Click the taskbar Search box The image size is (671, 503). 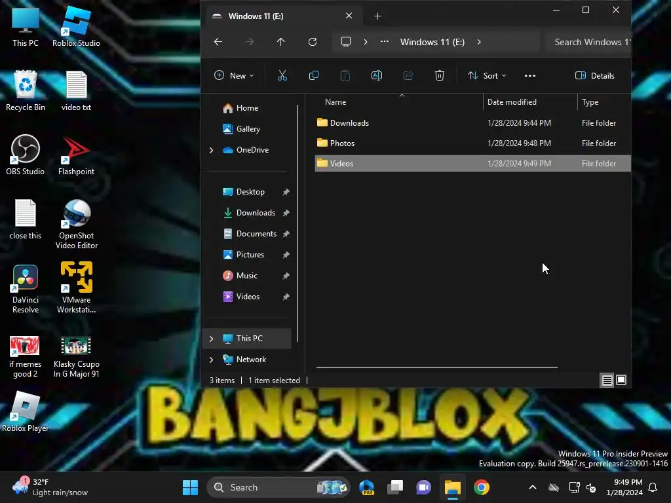click(278, 487)
